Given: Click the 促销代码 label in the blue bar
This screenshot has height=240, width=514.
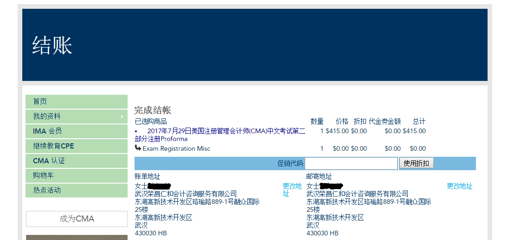Looking at the screenshot, I should pyautogui.click(x=290, y=163).
